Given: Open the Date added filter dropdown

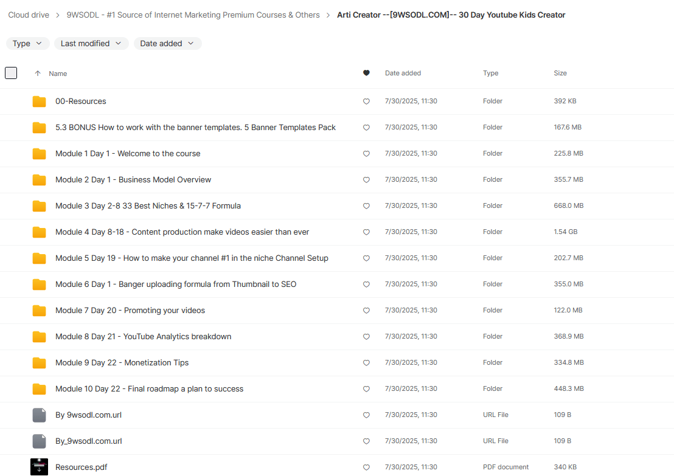Looking at the screenshot, I should click(x=167, y=43).
